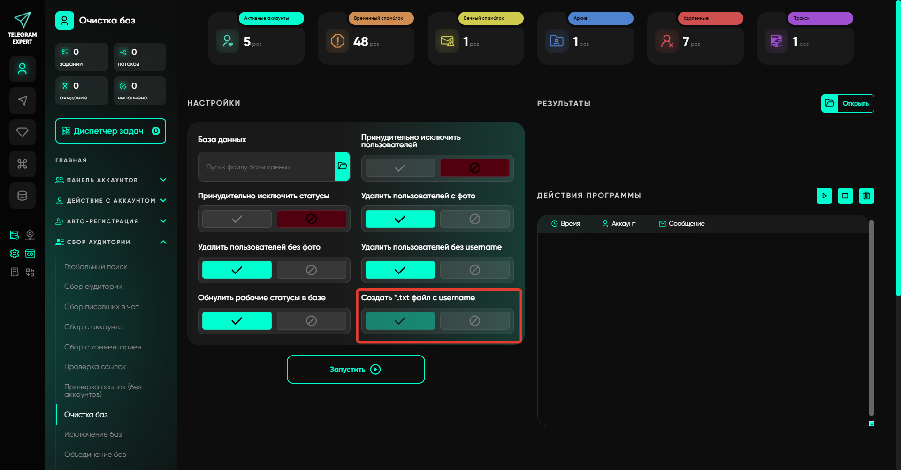Viewport: 901px width, 470px height.
Task: Expand the Авто-регистрация section
Action: pyautogui.click(x=163, y=221)
